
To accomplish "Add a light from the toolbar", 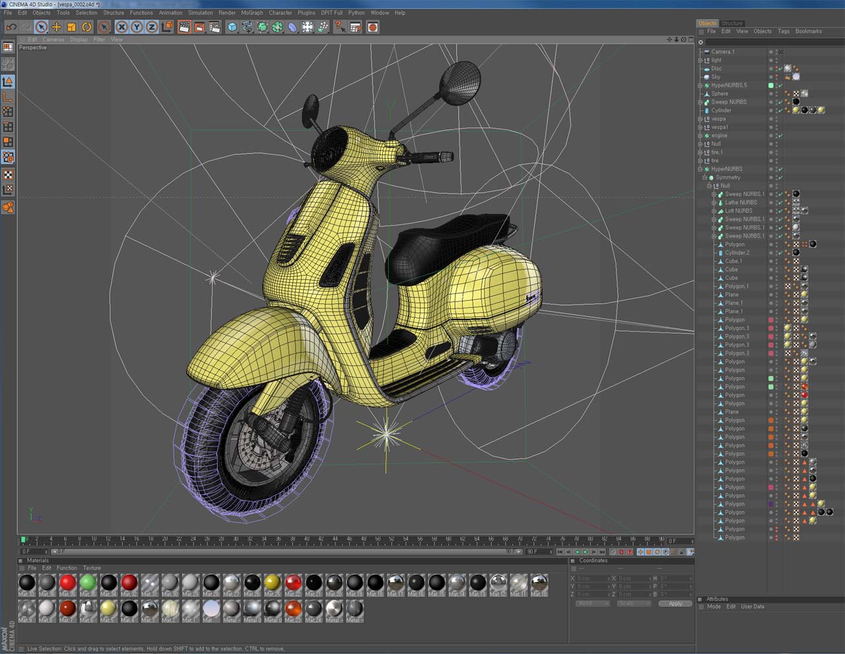I will pyautogui.click(x=308, y=27).
